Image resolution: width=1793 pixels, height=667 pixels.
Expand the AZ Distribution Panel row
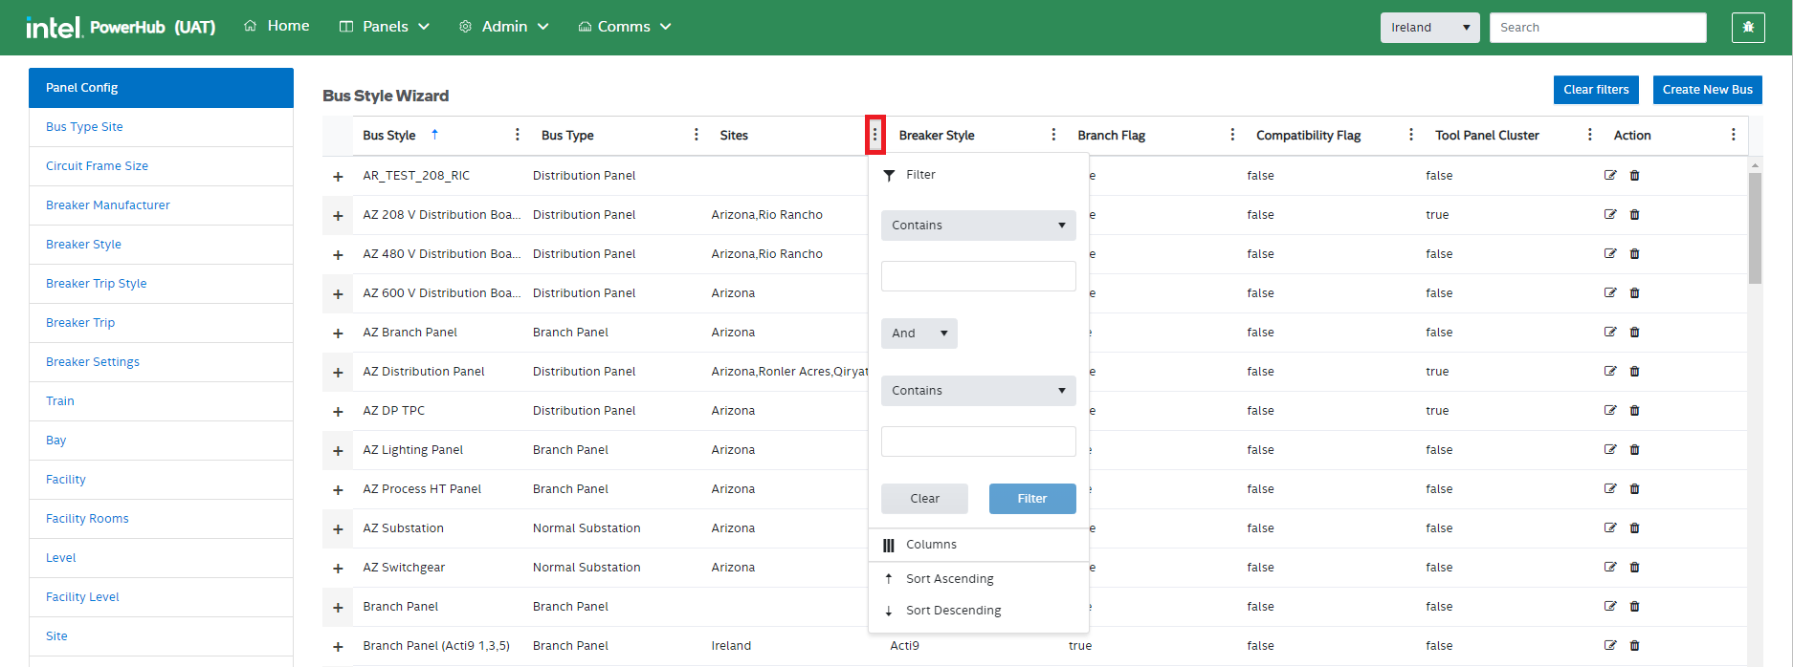click(338, 373)
